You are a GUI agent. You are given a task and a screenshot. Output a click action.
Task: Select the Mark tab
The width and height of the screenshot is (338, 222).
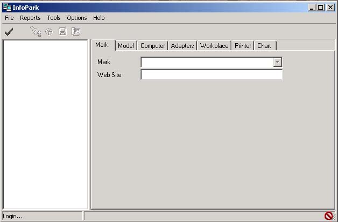pos(103,45)
